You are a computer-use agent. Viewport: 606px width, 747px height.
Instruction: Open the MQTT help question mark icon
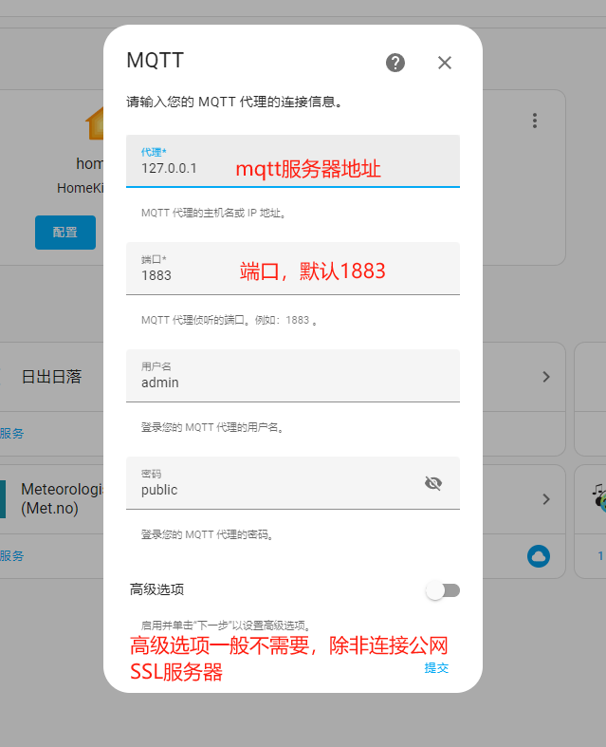click(395, 63)
